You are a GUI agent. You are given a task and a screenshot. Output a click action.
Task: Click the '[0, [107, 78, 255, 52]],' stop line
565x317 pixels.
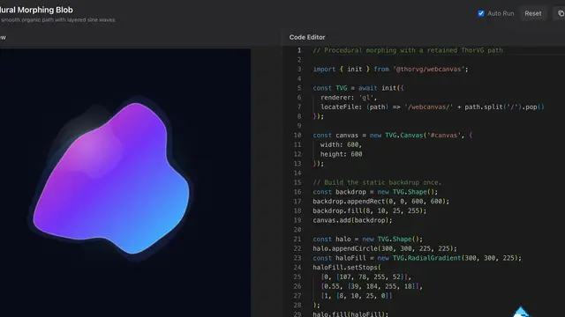[366, 276]
